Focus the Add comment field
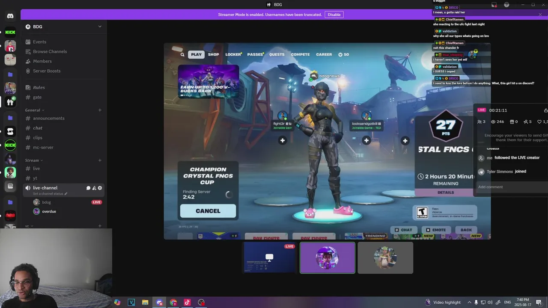Screen dimensions: 548x308 512,187
